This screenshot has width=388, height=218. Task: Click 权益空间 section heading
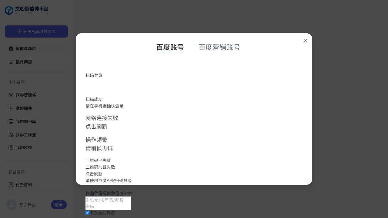click(x=17, y=172)
